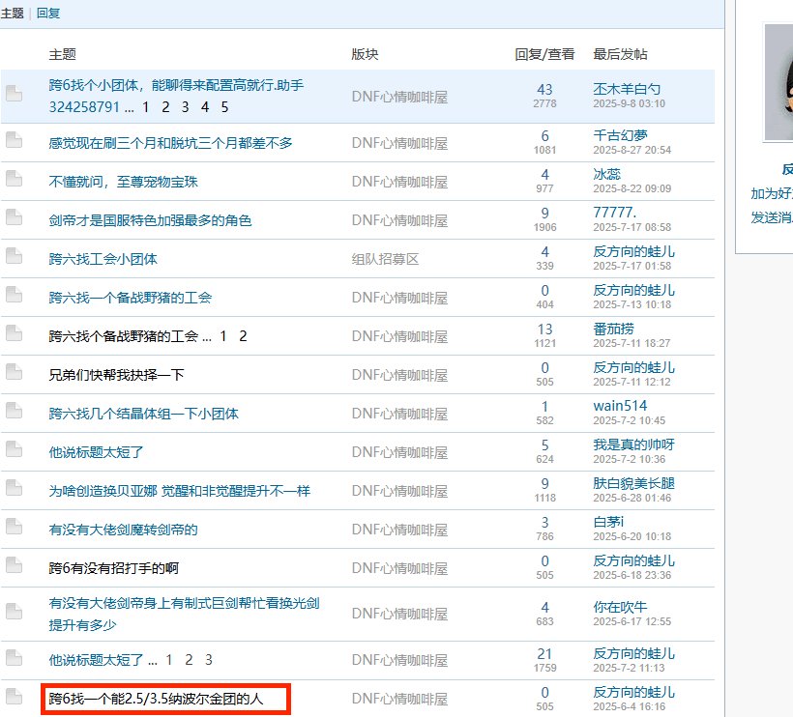This screenshot has width=793, height=717.
Task: Open thread 跨六找工会小团体
Action: tap(103, 259)
